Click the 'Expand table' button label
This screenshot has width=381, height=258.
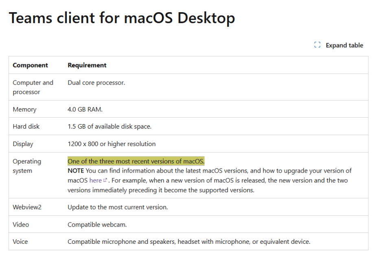point(344,46)
